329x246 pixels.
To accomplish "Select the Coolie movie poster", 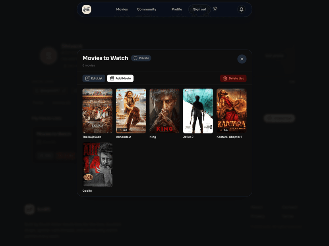I will pyautogui.click(x=97, y=165).
